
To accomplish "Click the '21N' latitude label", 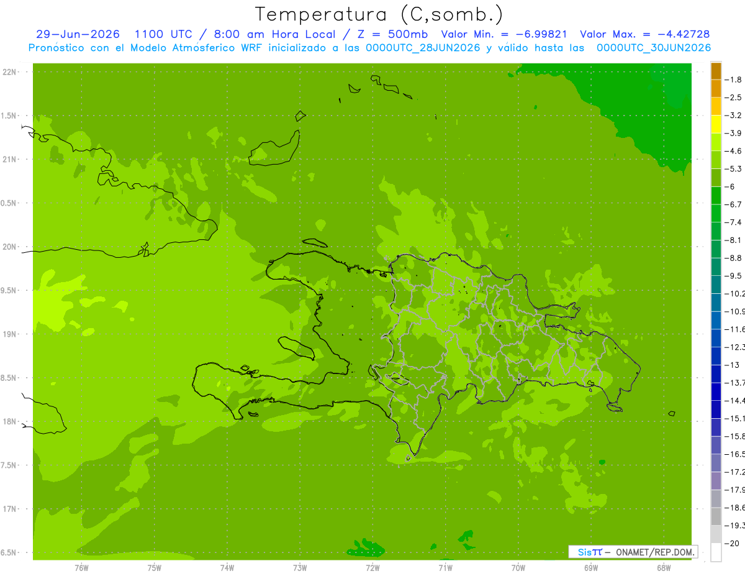I will tap(10, 159).
